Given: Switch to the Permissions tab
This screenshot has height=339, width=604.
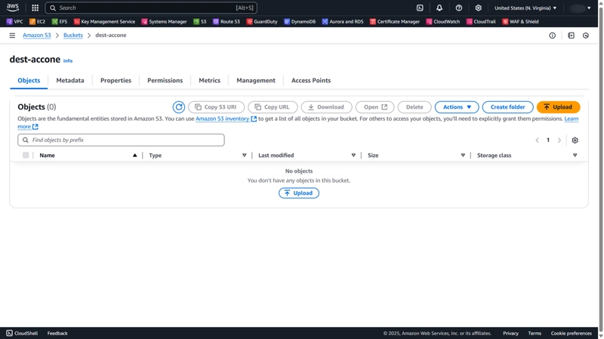Looking at the screenshot, I should click(165, 81).
